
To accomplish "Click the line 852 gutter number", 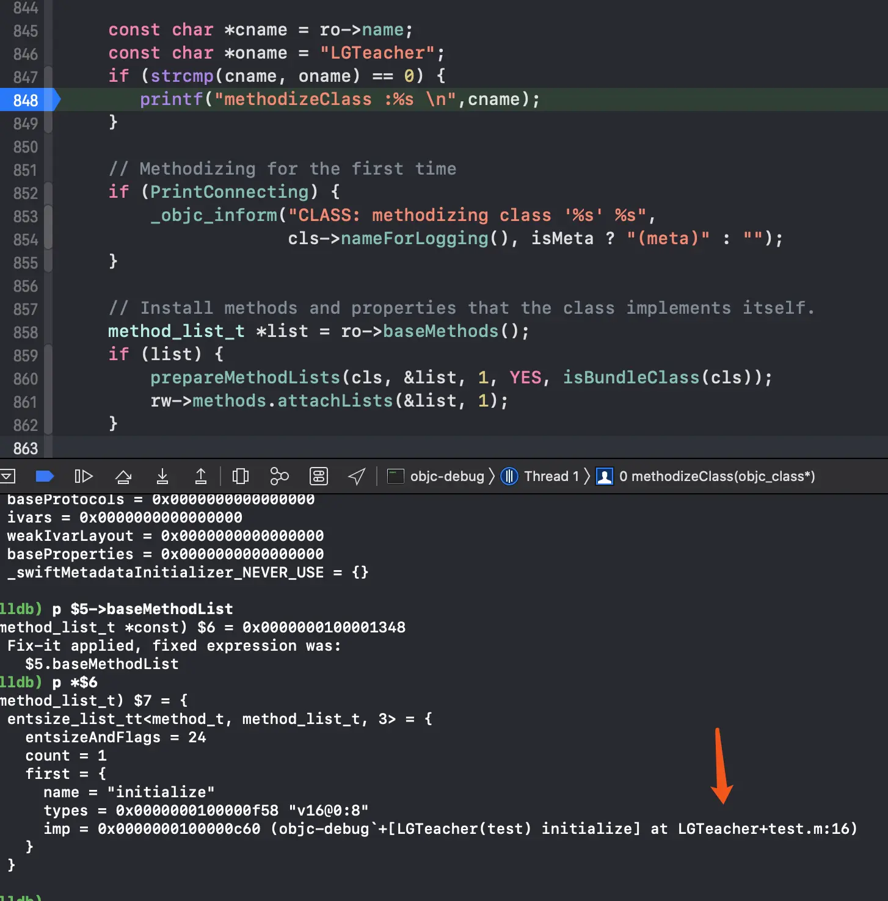I will (26, 193).
